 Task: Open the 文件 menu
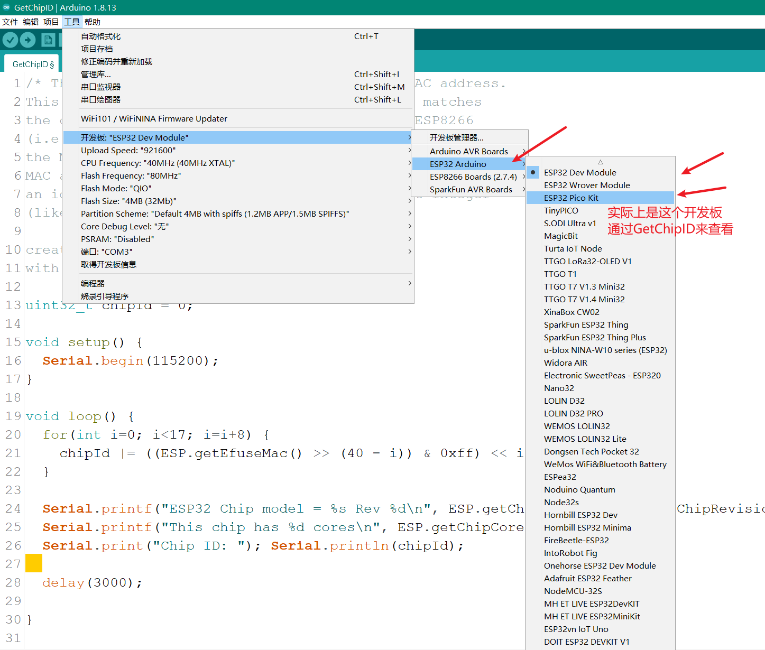point(10,22)
